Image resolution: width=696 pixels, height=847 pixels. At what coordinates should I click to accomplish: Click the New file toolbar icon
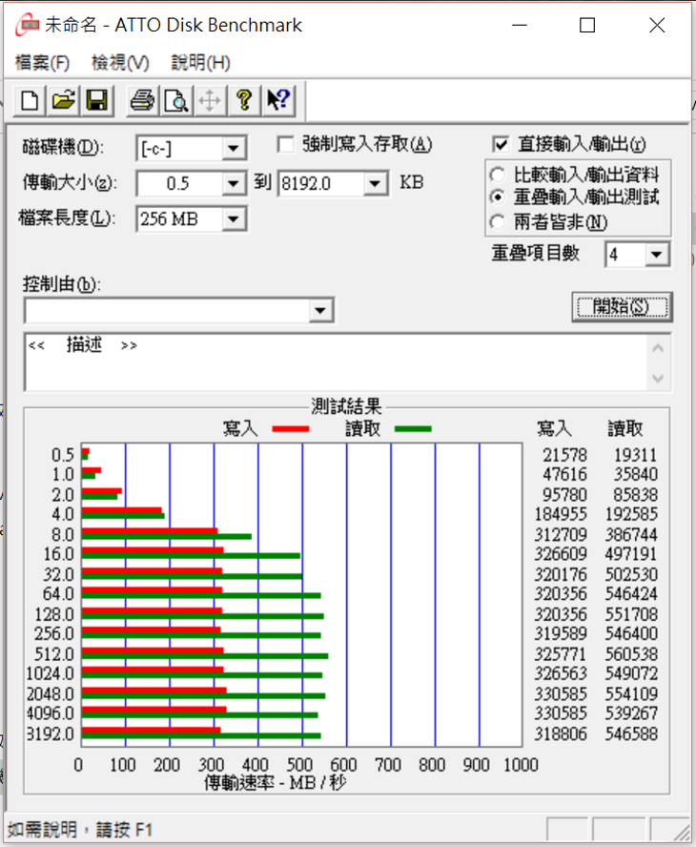tap(30, 101)
